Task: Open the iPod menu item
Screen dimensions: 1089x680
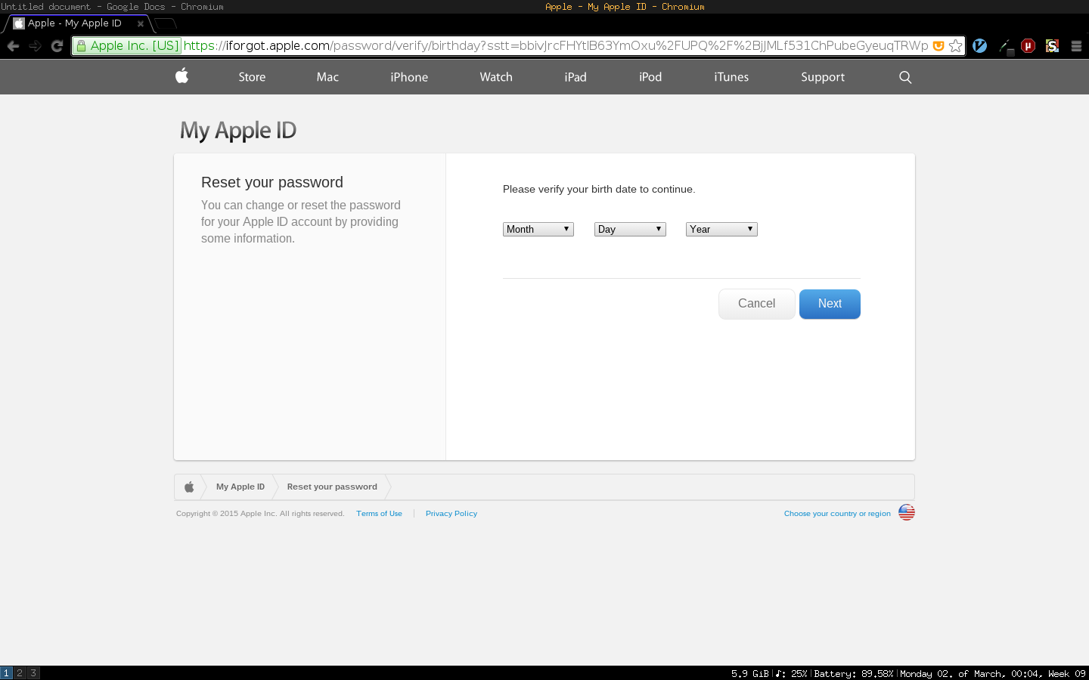Action: point(650,77)
